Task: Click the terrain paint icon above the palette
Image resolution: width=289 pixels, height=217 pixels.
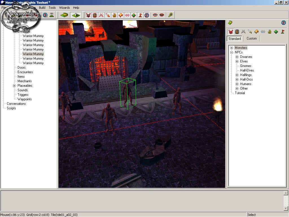Action: [x=230, y=23]
